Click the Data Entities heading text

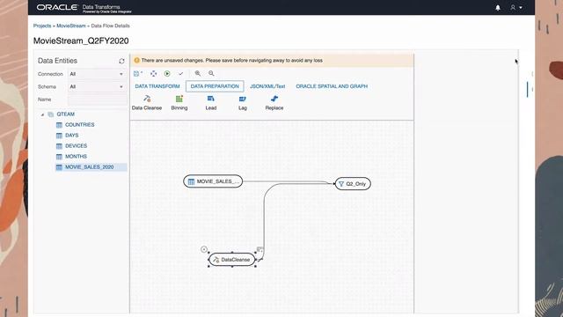pyautogui.click(x=57, y=61)
